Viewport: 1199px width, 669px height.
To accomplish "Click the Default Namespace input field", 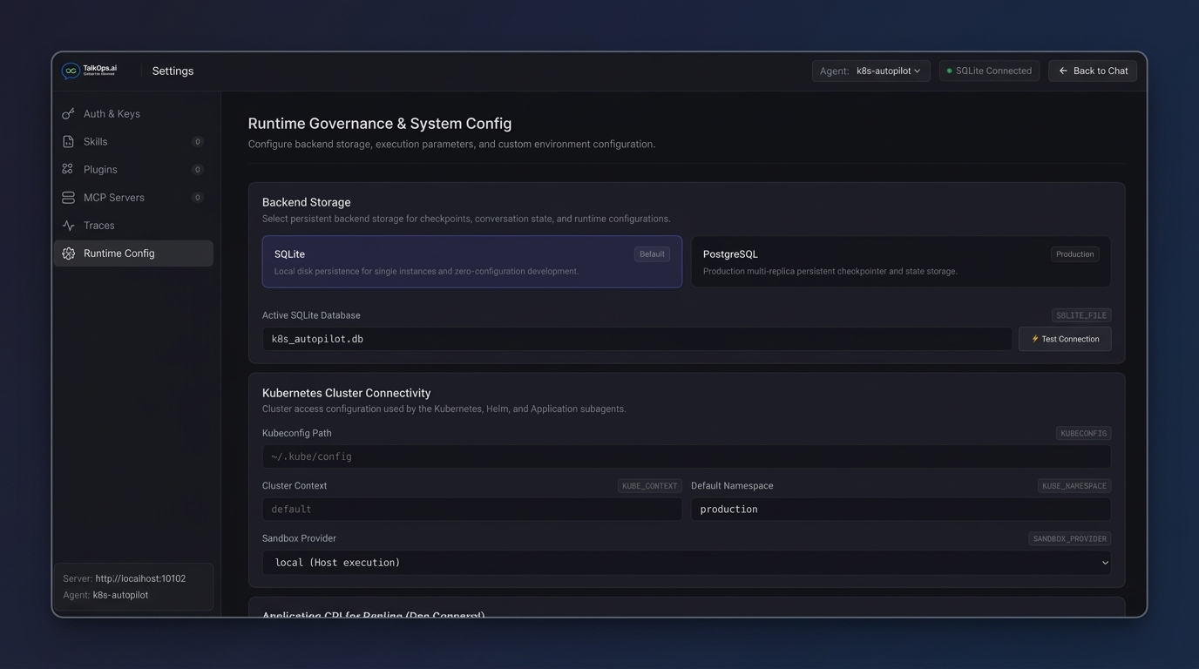I will (901, 510).
